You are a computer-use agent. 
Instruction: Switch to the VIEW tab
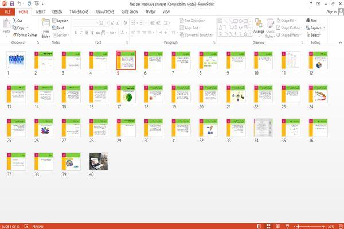point(166,12)
